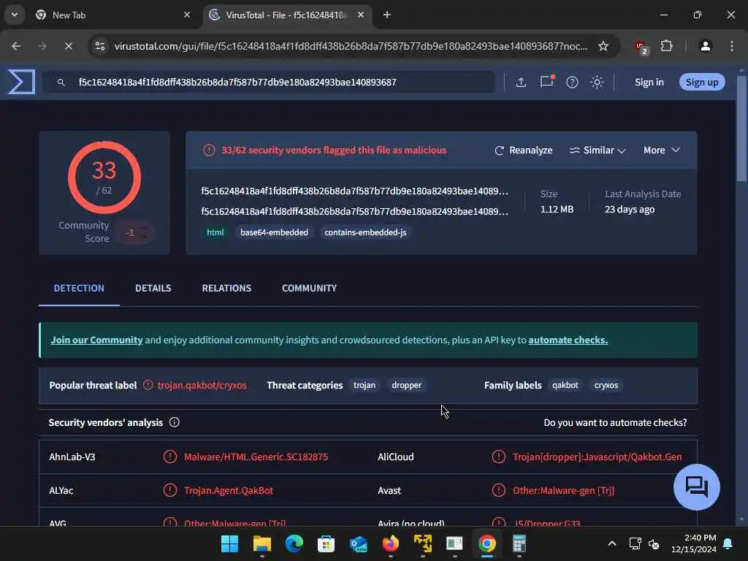The image size is (748, 561).
Task: Switch to the DETECTION tab
Action: pyautogui.click(x=79, y=288)
